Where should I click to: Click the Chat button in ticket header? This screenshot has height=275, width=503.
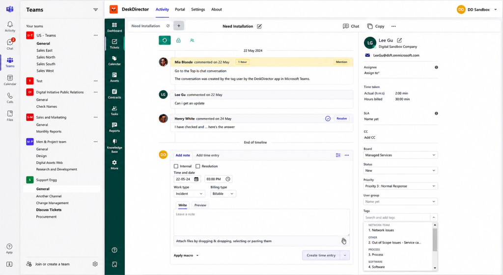(x=351, y=27)
